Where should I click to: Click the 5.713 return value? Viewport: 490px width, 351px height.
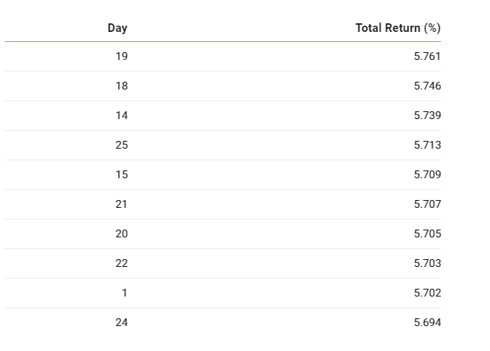(427, 145)
